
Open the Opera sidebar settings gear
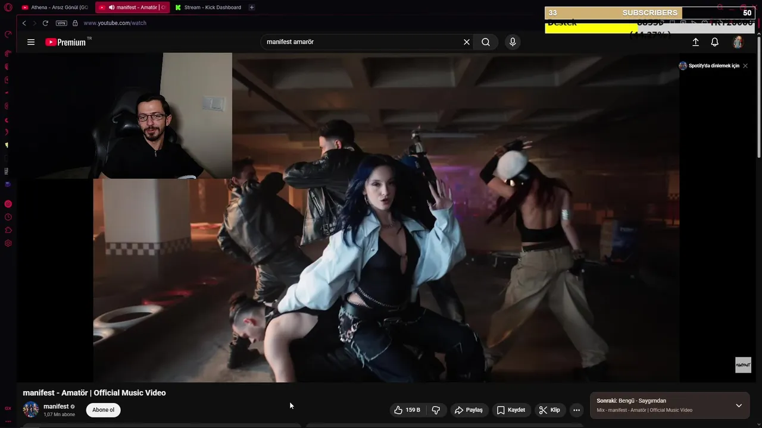click(x=8, y=243)
